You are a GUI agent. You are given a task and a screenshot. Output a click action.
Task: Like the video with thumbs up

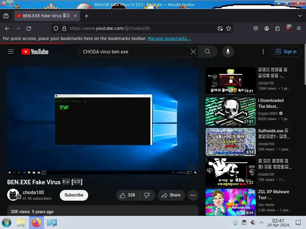pos(128,195)
